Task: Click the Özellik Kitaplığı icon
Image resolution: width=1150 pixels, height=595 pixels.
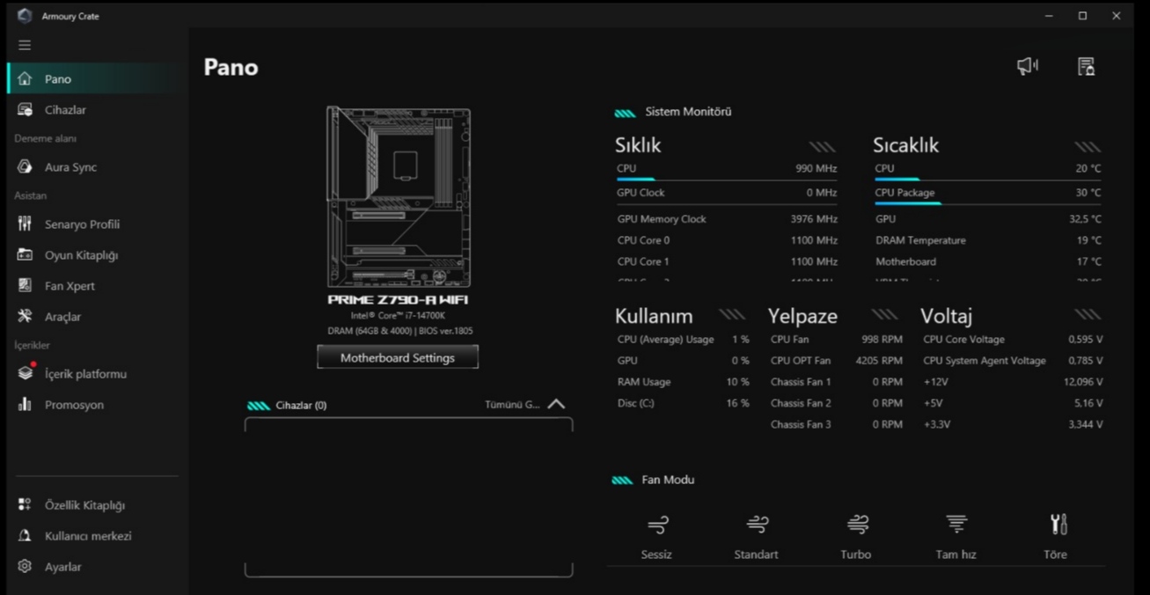Action: coord(25,504)
